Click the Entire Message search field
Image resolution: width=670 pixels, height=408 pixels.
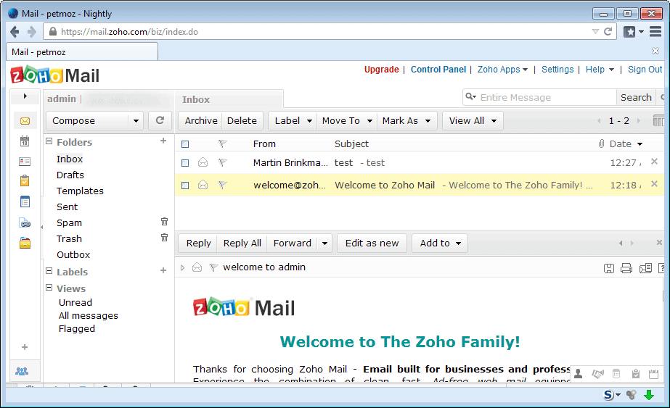point(540,97)
